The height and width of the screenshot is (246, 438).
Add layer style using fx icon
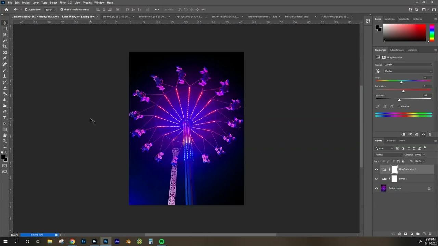[x=399, y=234]
